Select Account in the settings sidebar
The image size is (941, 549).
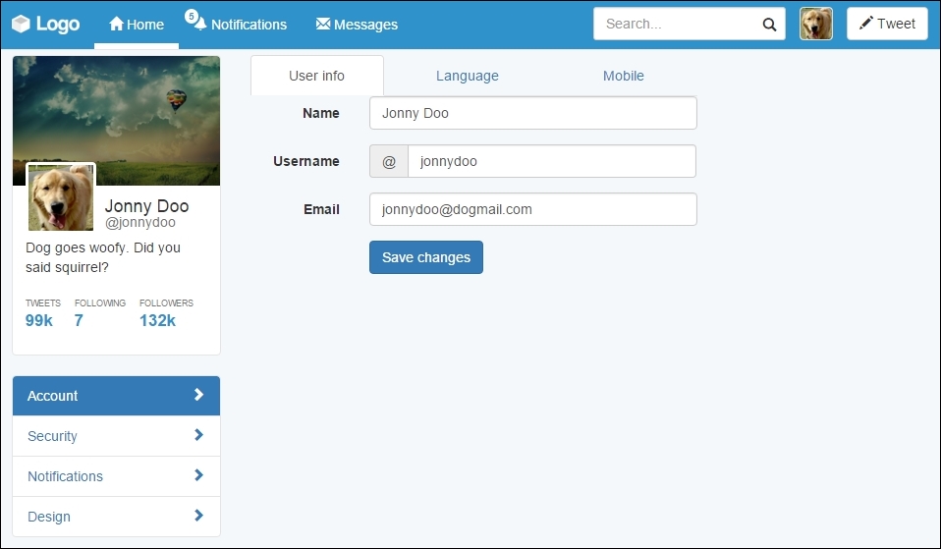[x=117, y=396]
